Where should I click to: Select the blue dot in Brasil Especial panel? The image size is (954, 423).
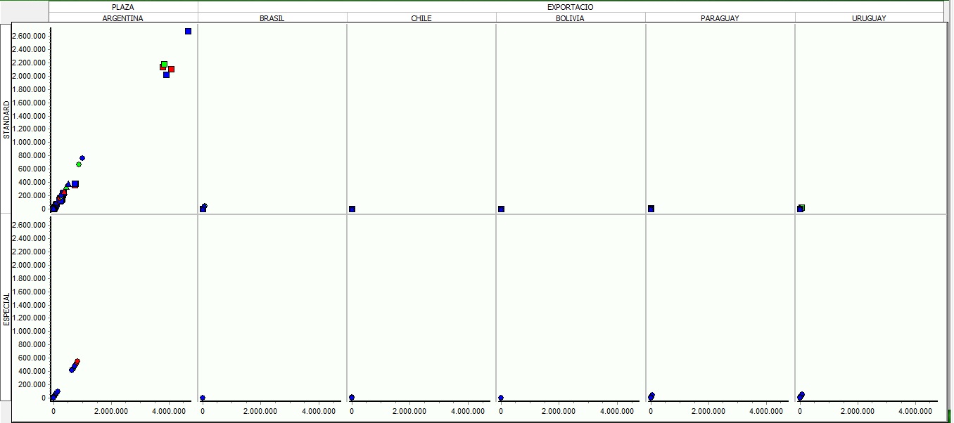click(203, 398)
